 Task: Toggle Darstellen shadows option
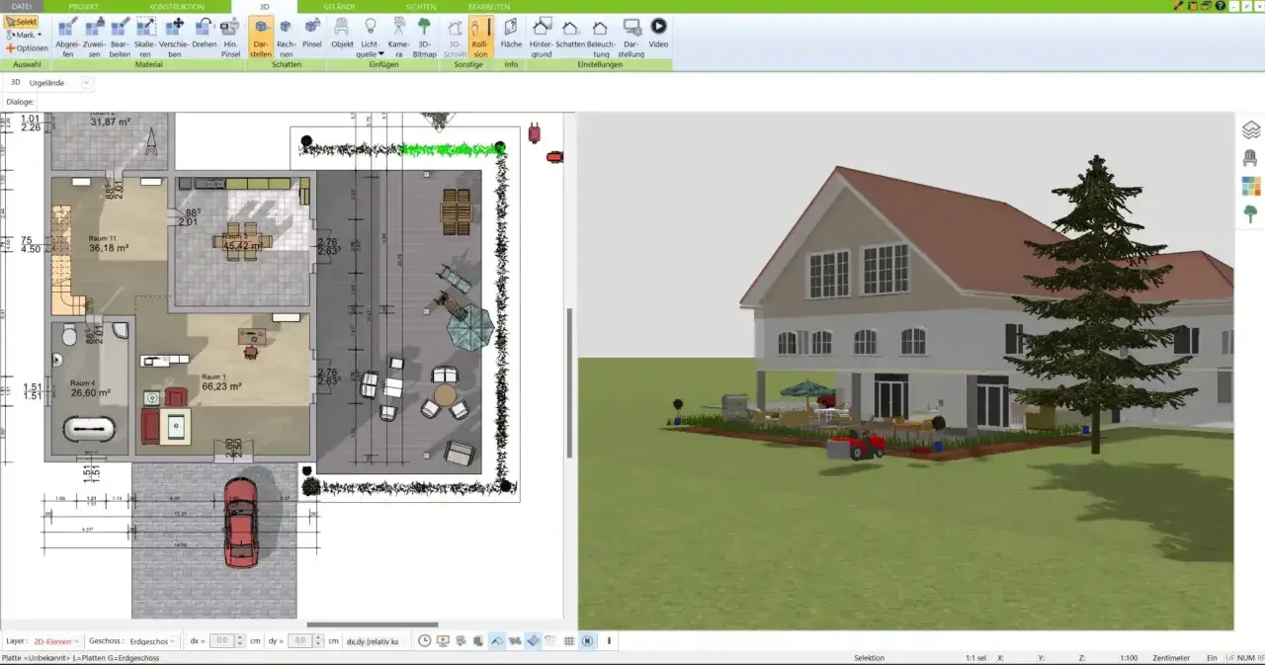[x=261, y=37]
